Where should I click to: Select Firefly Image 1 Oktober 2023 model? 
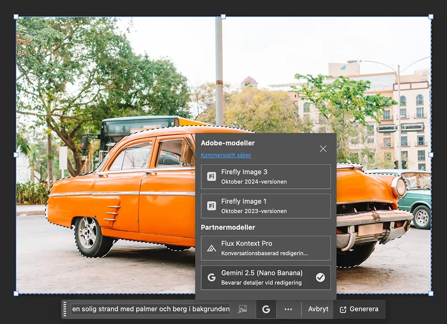266,206
